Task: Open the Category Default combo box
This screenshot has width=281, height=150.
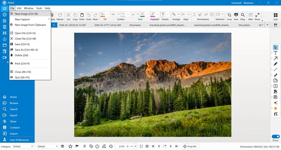Action: pos(23,147)
